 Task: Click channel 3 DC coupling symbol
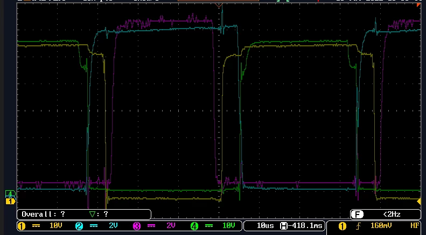tap(151, 226)
